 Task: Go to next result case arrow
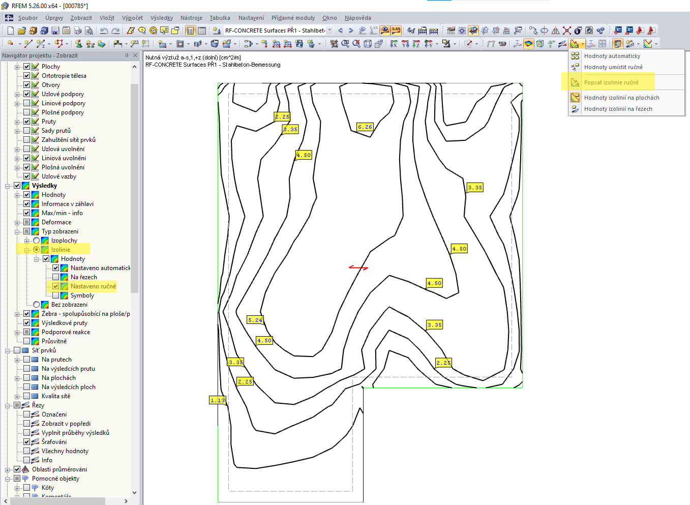coord(351,31)
